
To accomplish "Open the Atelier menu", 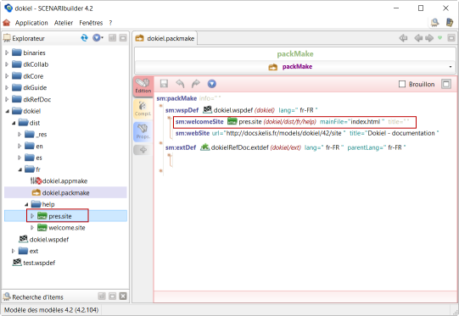I will (x=64, y=23).
